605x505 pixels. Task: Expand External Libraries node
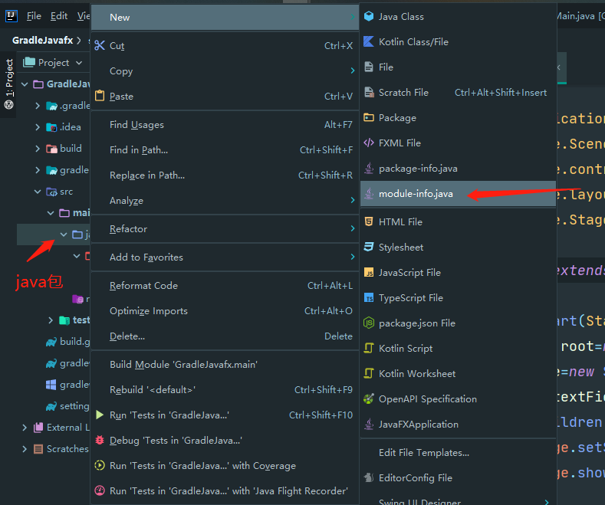point(25,427)
